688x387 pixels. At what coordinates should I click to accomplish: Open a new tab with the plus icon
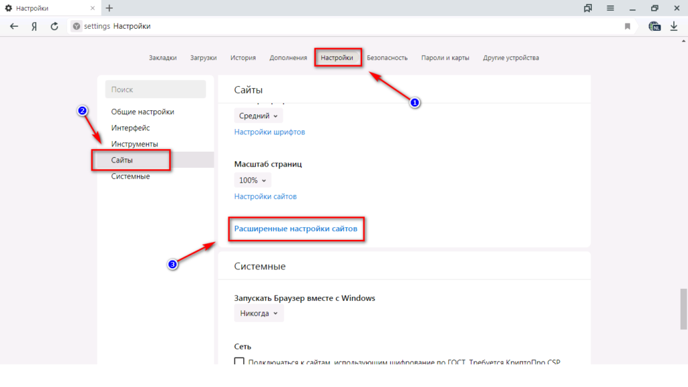coord(110,8)
